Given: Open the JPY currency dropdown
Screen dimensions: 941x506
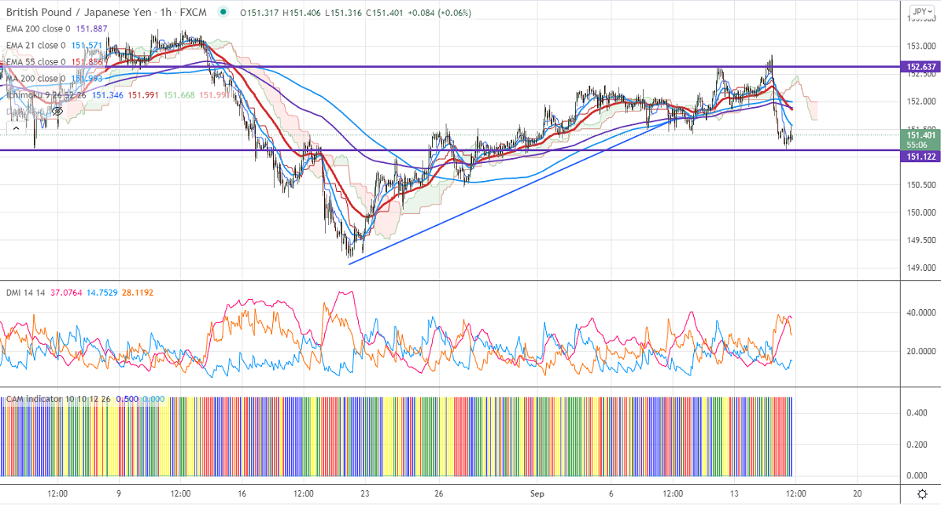Looking at the screenshot, I should point(922,11).
